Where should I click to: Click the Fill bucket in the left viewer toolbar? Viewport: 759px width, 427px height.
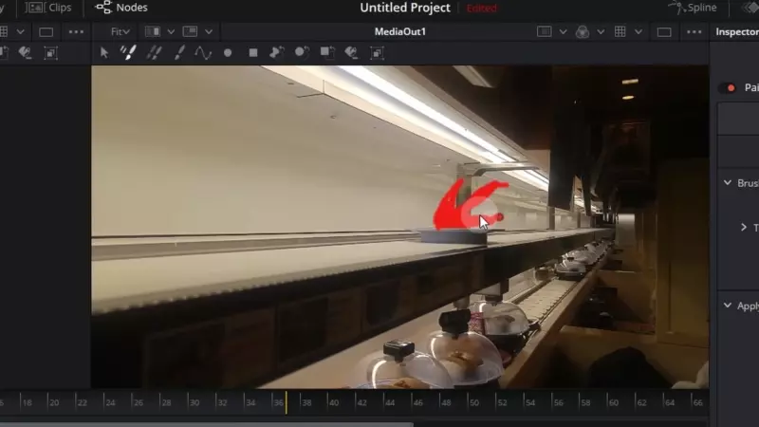25,52
